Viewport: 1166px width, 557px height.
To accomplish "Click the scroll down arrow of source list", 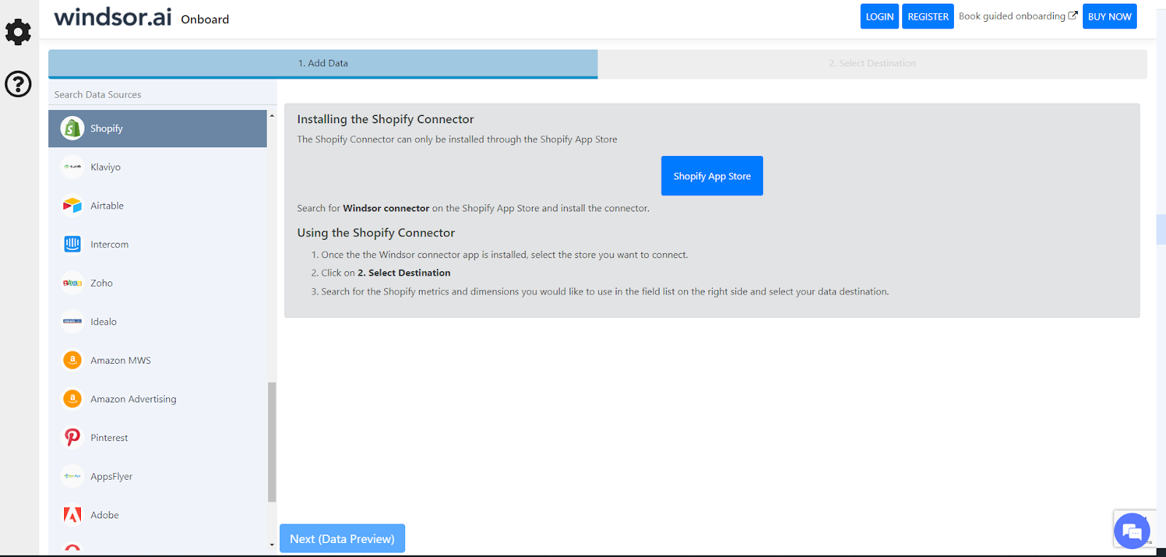I will 272,545.
